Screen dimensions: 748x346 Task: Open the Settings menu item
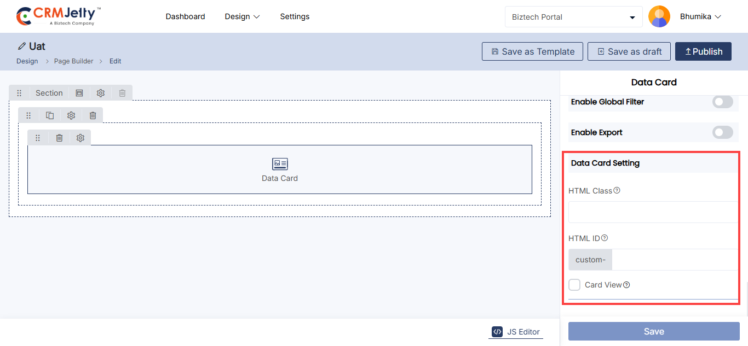(x=295, y=16)
